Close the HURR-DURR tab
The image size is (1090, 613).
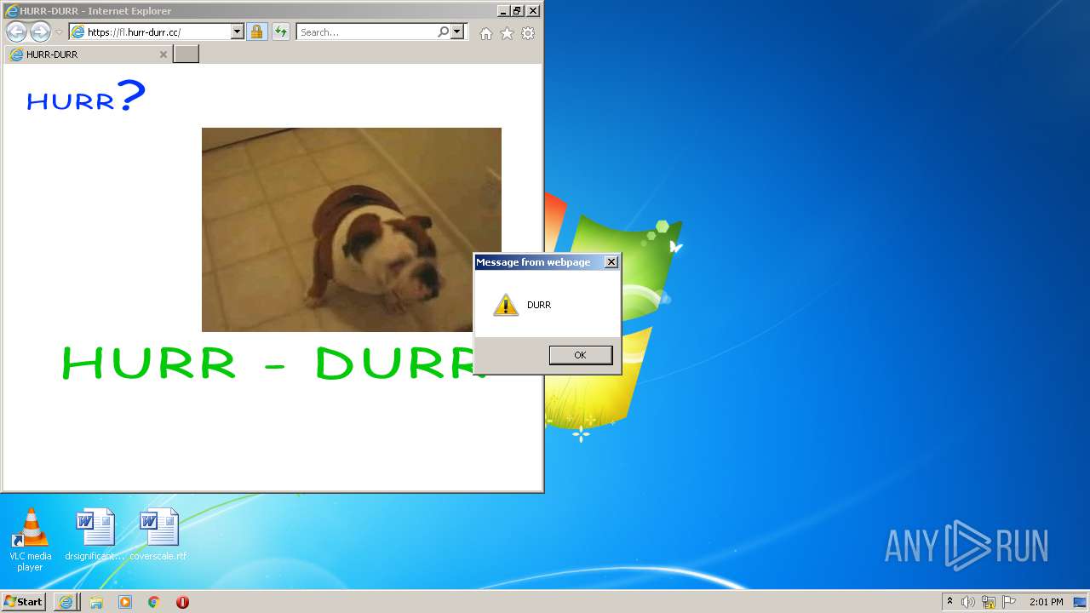click(163, 54)
